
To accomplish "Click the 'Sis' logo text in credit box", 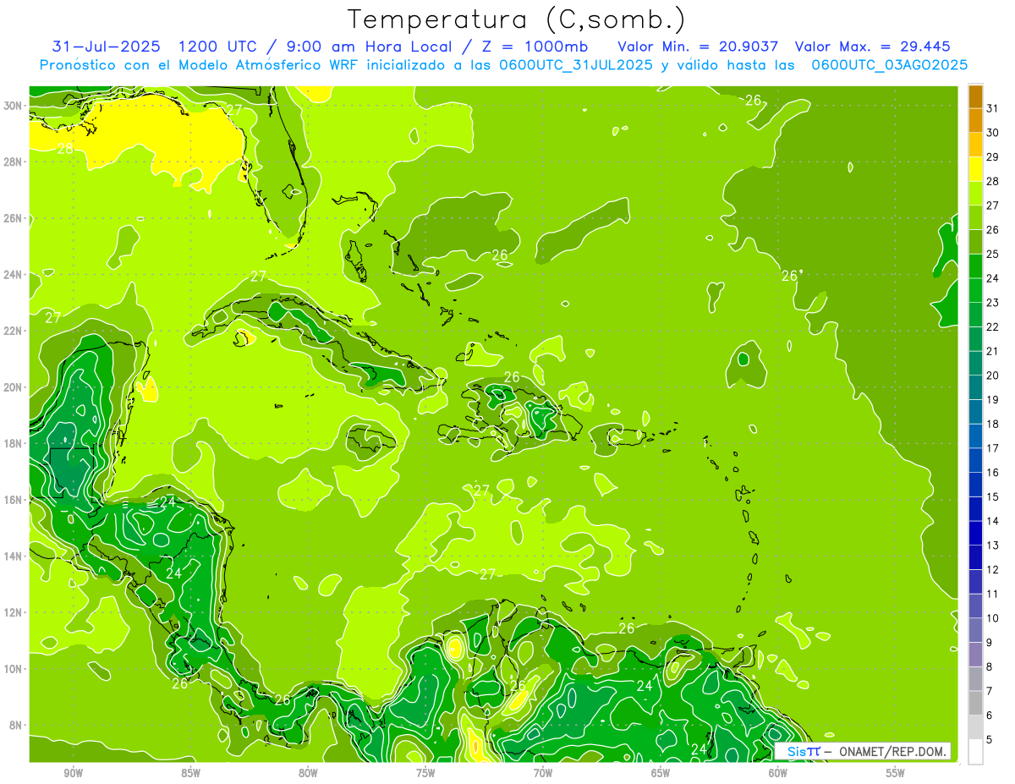I will click(797, 751).
